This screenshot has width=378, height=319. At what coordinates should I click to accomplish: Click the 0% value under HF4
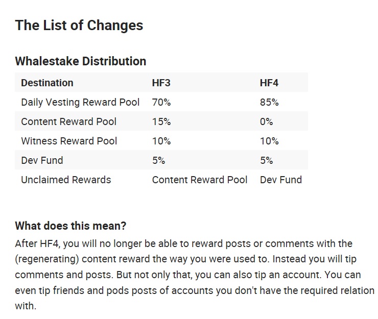[266, 121]
